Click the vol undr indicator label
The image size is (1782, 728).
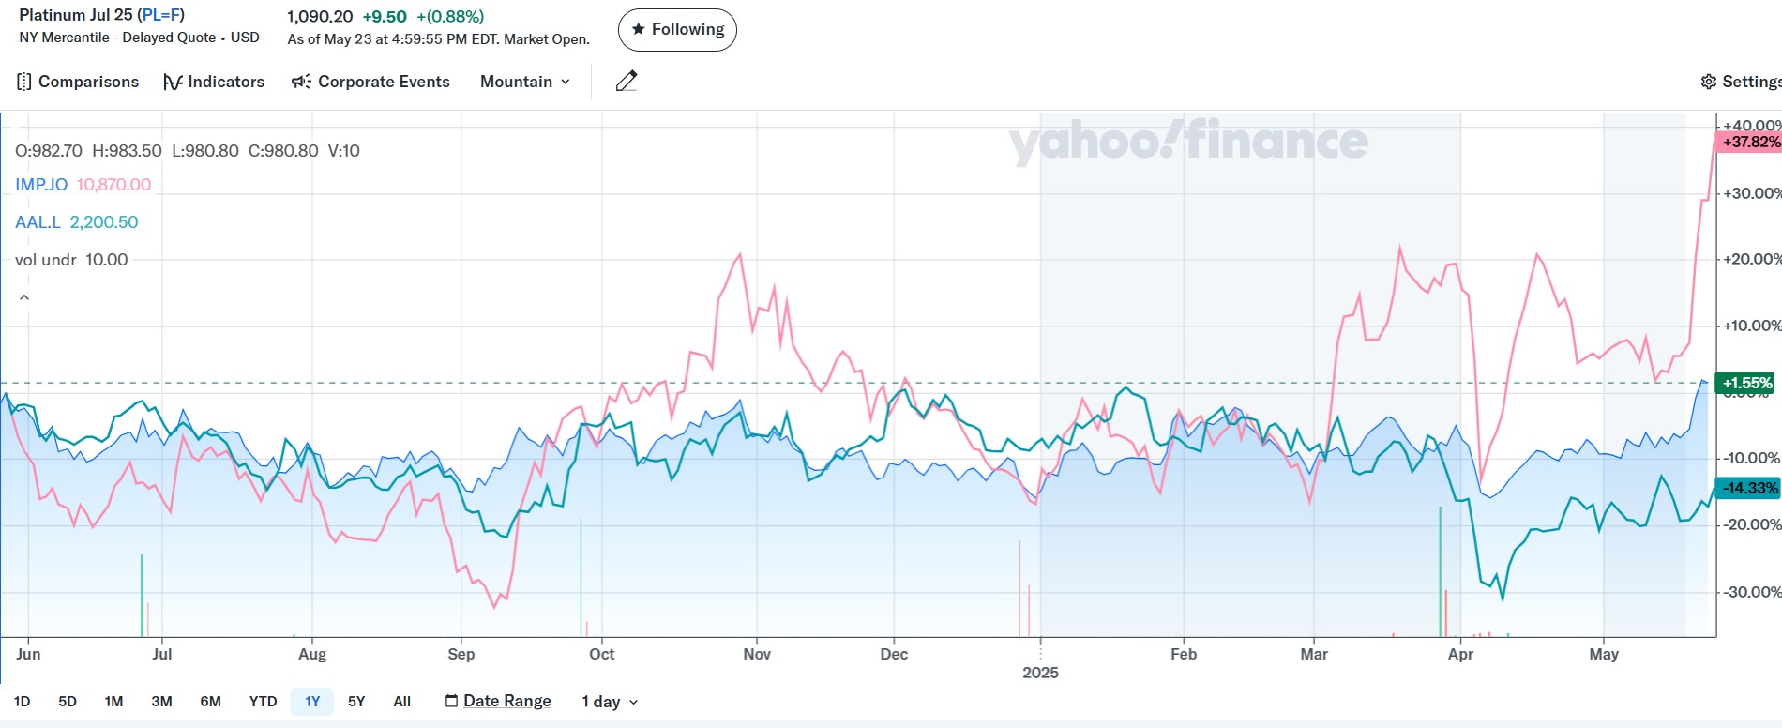pos(46,260)
